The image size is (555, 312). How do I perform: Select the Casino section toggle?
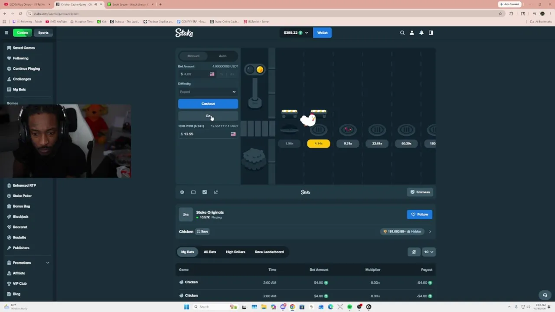click(23, 32)
